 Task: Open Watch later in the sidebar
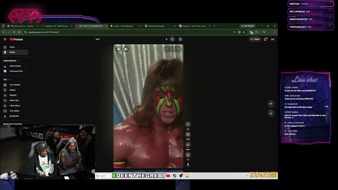(x=15, y=100)
